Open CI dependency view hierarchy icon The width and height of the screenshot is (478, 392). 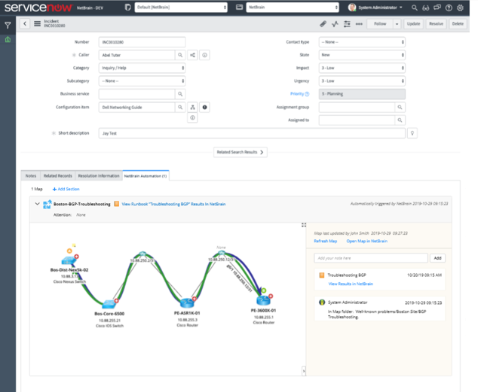pyautogui.click(x=192, y=108)
